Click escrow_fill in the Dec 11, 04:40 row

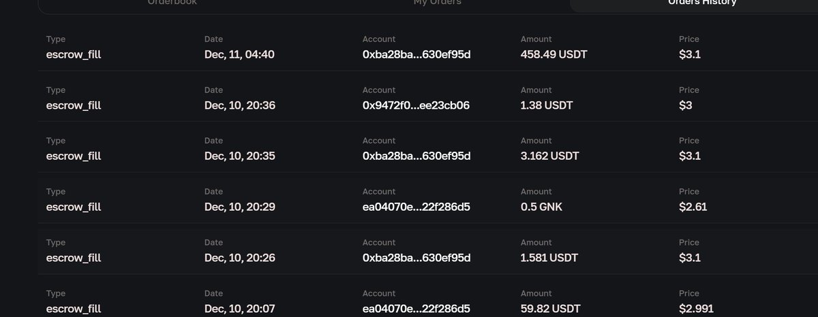(x=74, y=54)
